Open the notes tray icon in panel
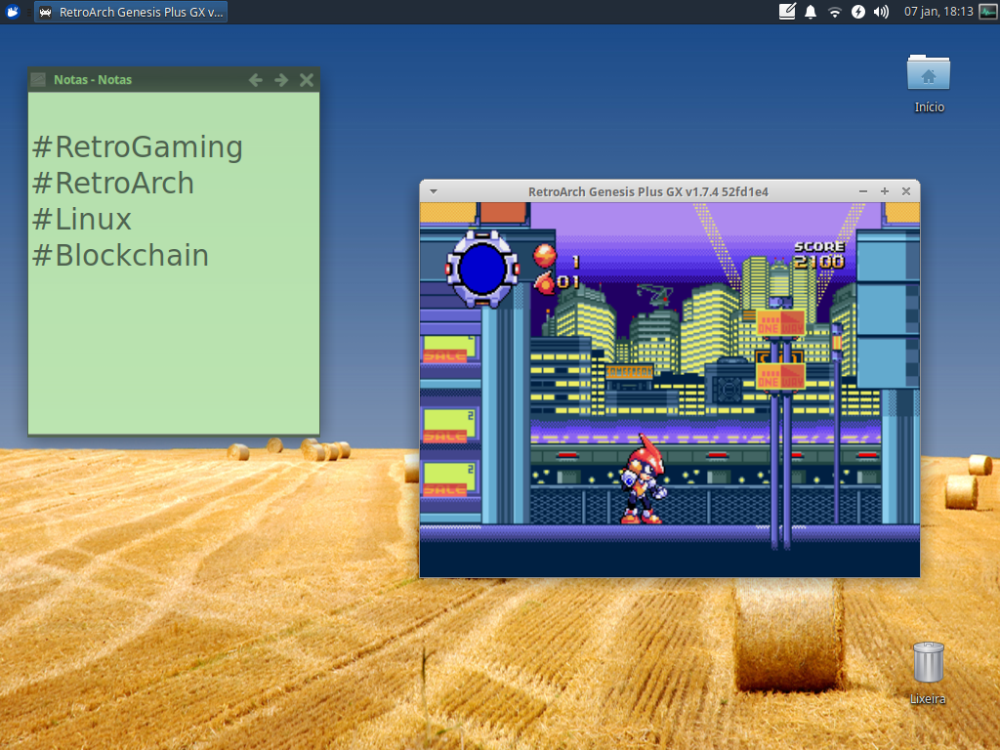 (787, 12)
